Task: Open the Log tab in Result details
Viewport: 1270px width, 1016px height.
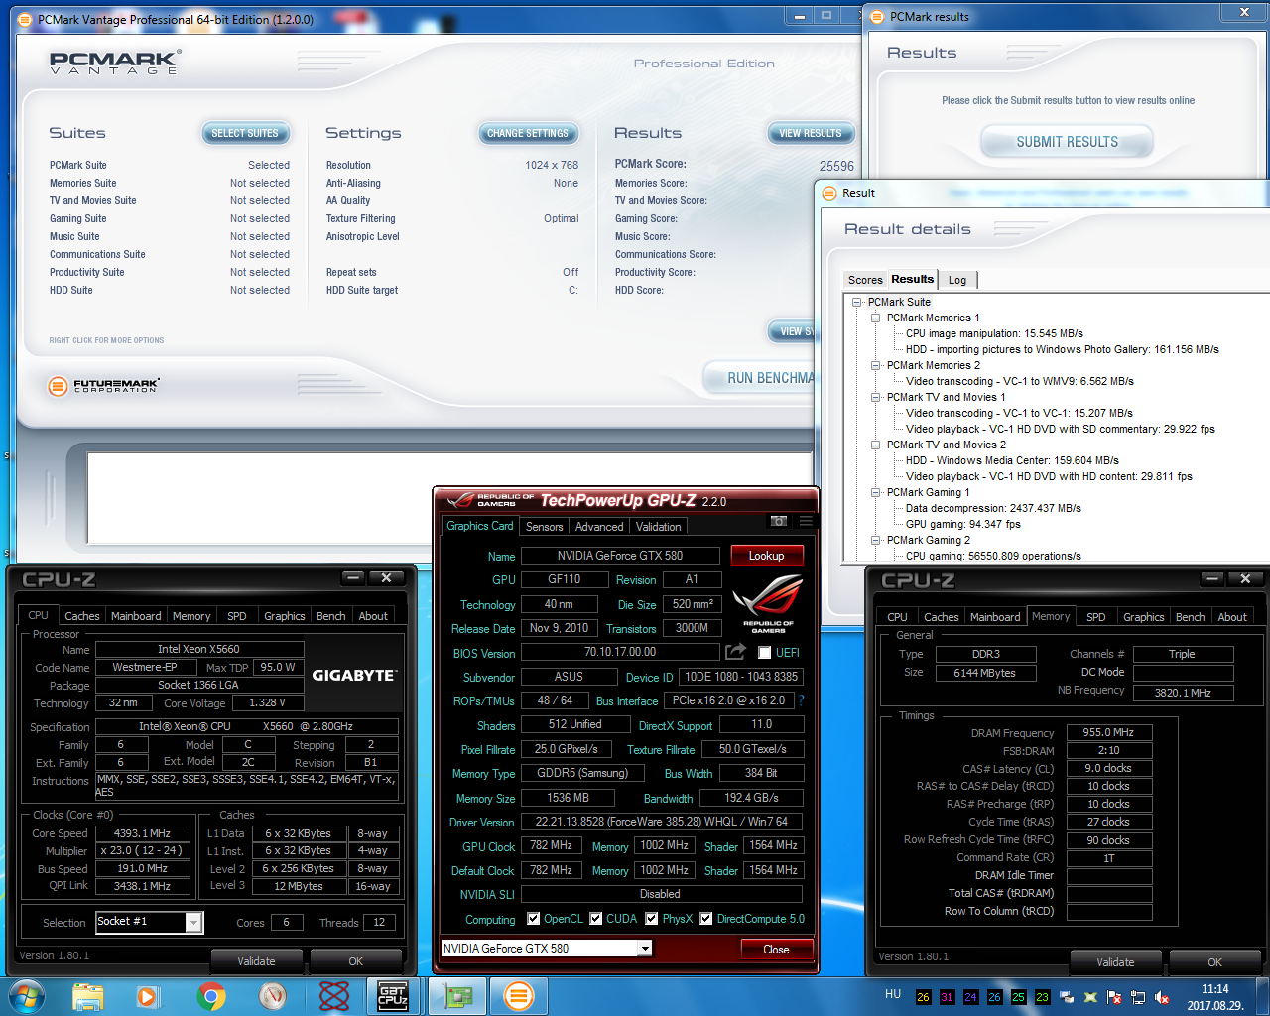Action: click(x=956, y=280)
